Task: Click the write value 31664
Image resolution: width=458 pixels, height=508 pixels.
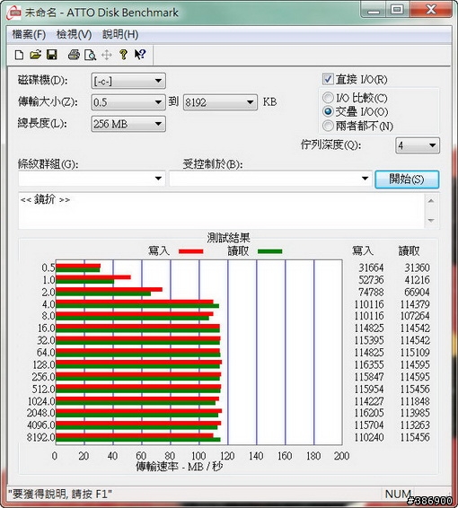Action: click(x=371, y=267)
